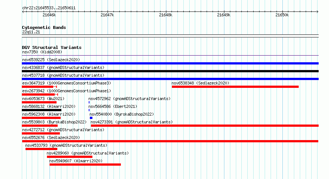Click the Cytogenetic Bands track title
Screen dimensions: 329x179
coord(44,27)
